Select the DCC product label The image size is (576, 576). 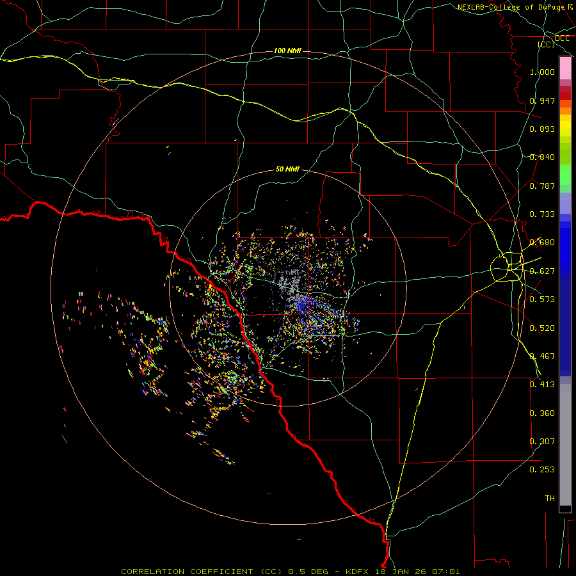coord(562,38)
